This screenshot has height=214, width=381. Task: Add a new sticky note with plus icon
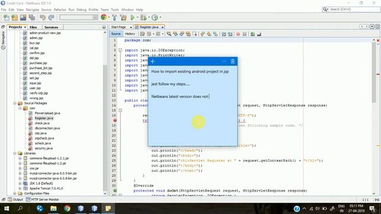(152, 61)
